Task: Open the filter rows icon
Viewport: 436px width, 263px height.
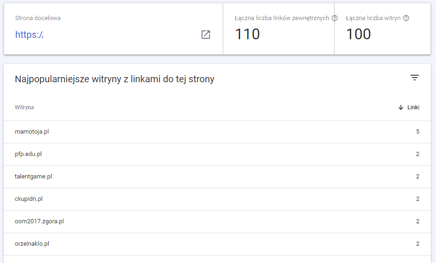Action: 414,78
